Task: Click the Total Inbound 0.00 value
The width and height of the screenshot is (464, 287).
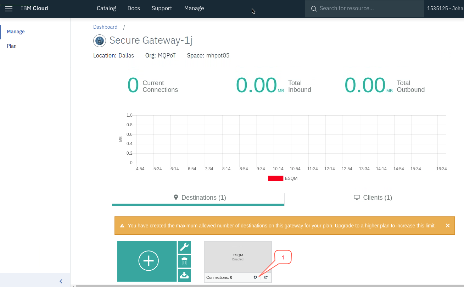Action: 256,86
